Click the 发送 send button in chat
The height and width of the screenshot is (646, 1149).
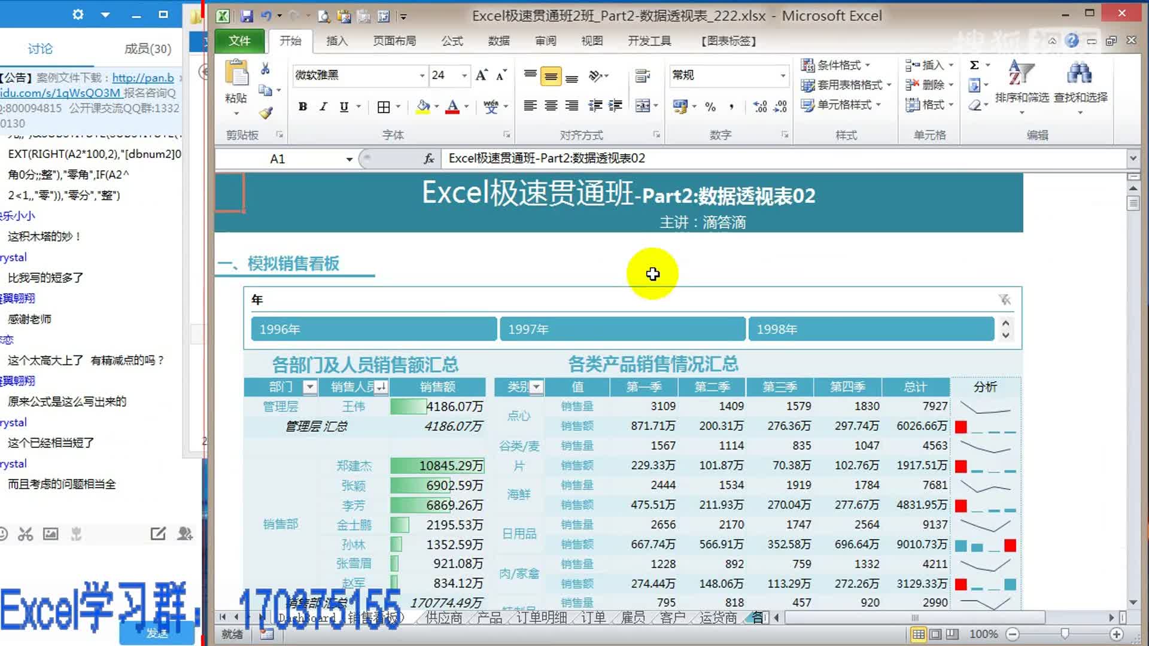pos(157,633)
